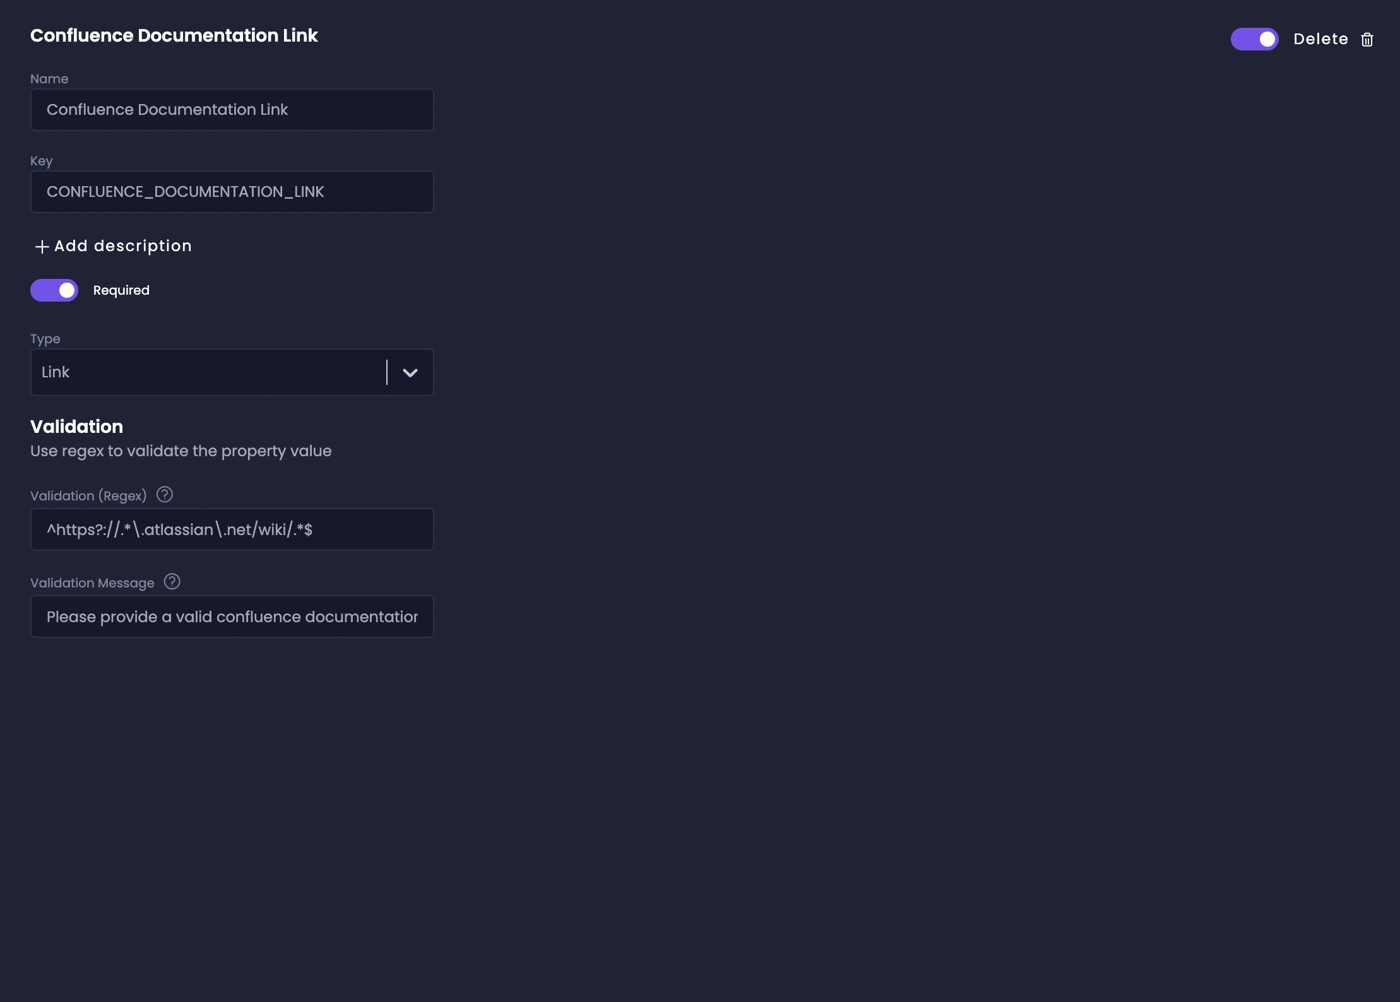1400x1002 pixels.
Task: Open the Type select box showing Link
Action: point(208,372)
